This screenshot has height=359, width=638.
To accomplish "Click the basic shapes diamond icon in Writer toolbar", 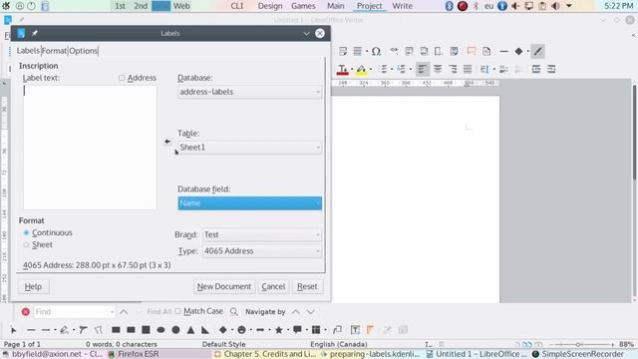I will click(x=518, y=51).
